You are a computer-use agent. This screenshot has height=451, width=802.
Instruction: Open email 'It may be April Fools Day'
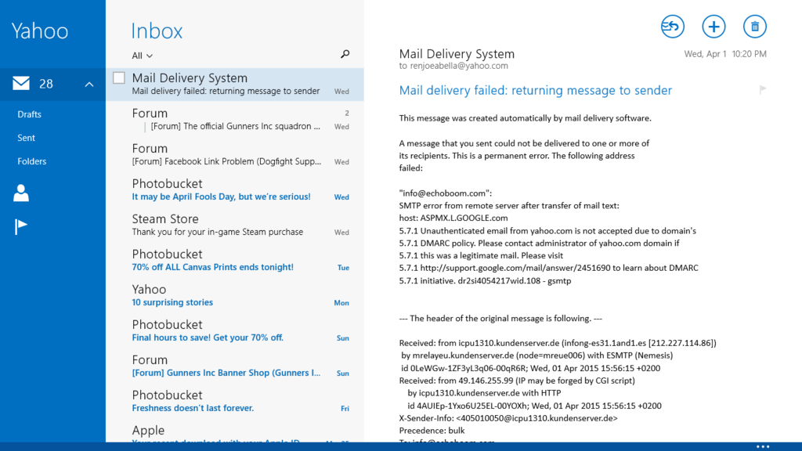pyautogui.click(x=235, y=189)
